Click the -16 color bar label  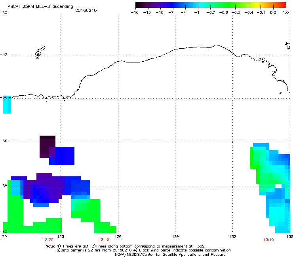pyautogui.click(x=135, y=13)
